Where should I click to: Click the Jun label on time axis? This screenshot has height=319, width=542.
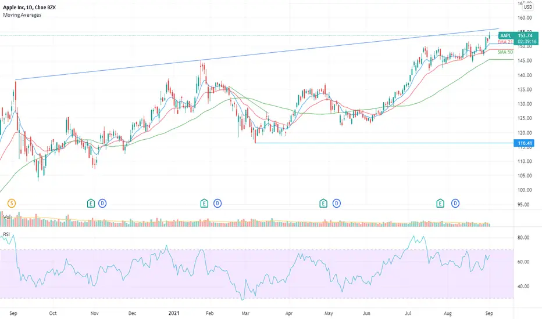[x=366, y=313]
